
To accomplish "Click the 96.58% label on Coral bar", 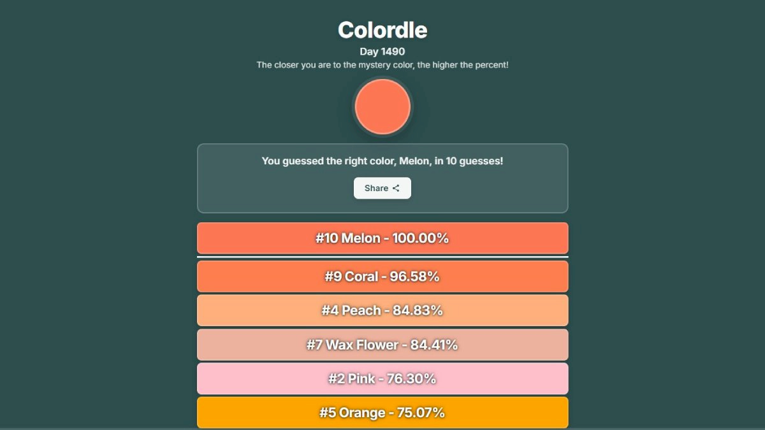I will tap(415, 276).
